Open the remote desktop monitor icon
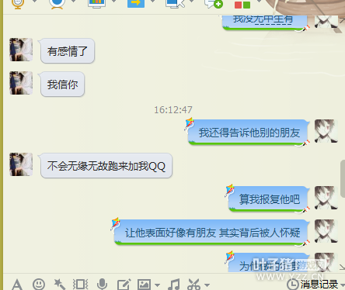This screenshot has width=345, height=290. pos(176,3)
